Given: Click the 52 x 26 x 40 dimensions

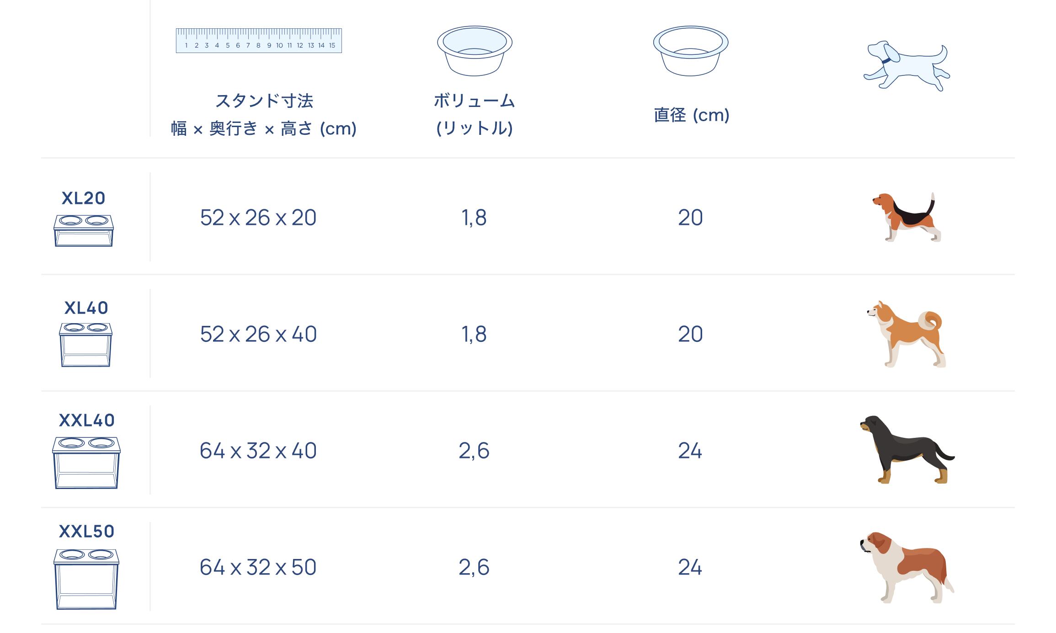Looking at the screenshot, I should coord(258,334).
